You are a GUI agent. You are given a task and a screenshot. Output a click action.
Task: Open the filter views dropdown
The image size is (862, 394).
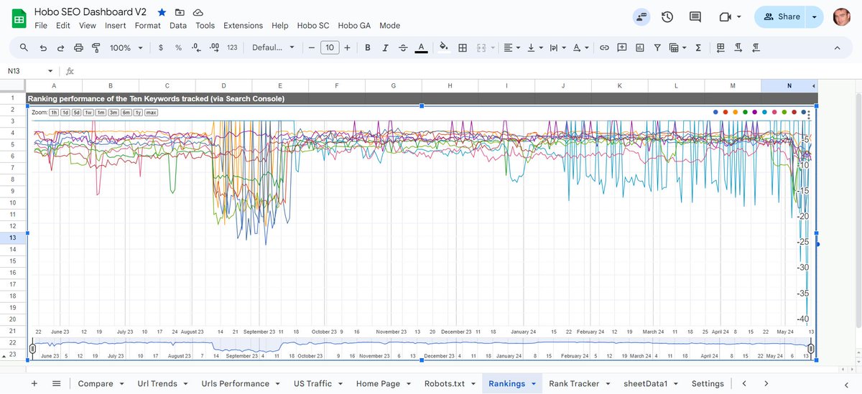tap(677, 47)
